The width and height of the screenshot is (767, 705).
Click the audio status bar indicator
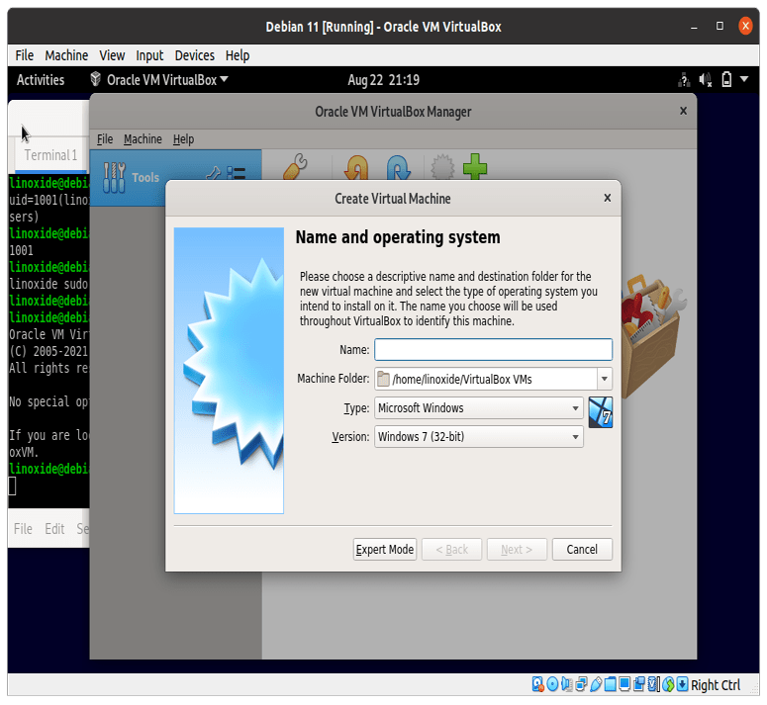(566, 684)
